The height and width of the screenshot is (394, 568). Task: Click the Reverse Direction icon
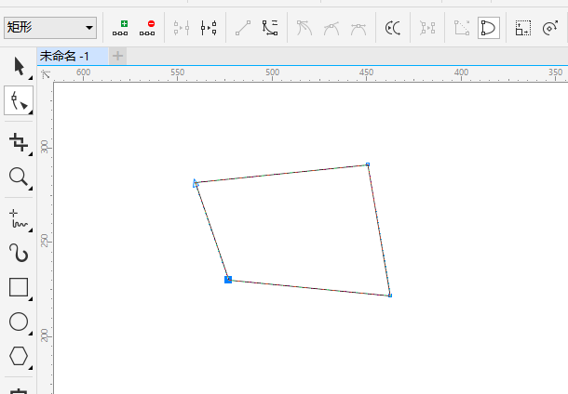pyautogui.click(x=393, y=28)
